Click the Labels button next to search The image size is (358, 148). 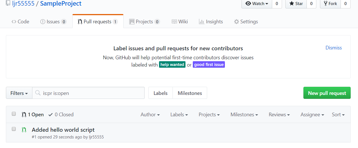[160, 93]
